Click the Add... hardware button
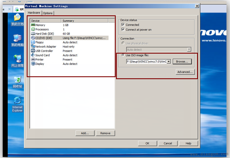The width and height of the screenshot is (230, 158). click(x=85, y=133)
